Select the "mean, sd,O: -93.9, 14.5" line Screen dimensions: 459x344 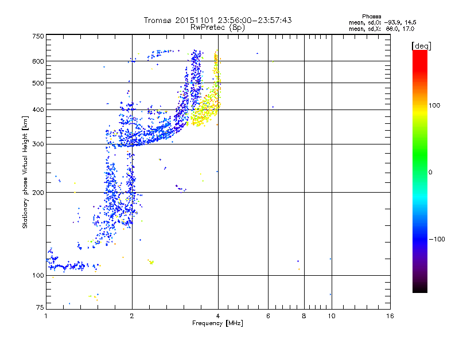click(x=382, y=22)
